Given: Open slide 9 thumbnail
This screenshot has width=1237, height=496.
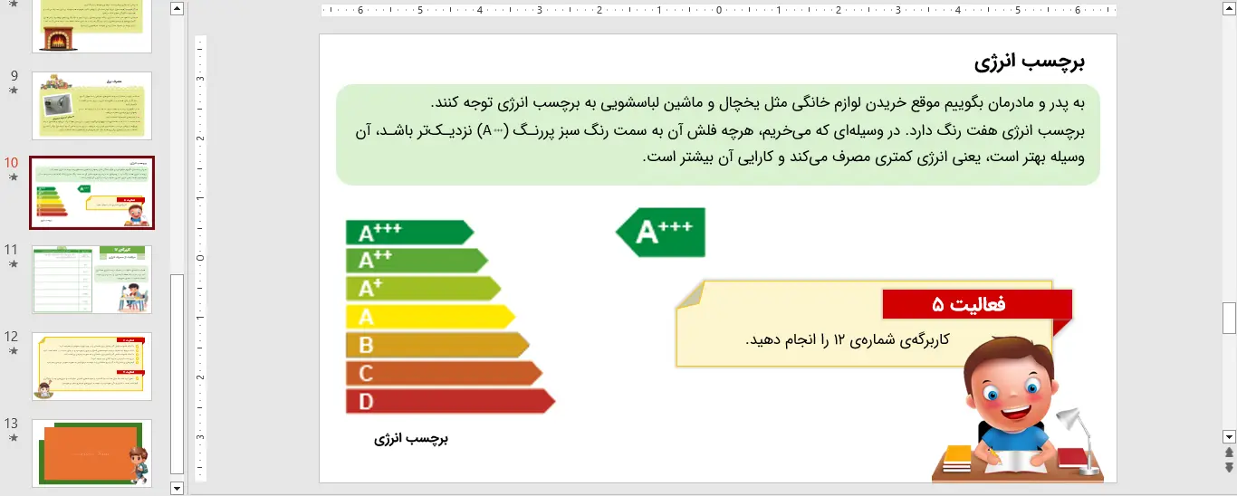Looking at the screenshot, I should click(92, 106).
